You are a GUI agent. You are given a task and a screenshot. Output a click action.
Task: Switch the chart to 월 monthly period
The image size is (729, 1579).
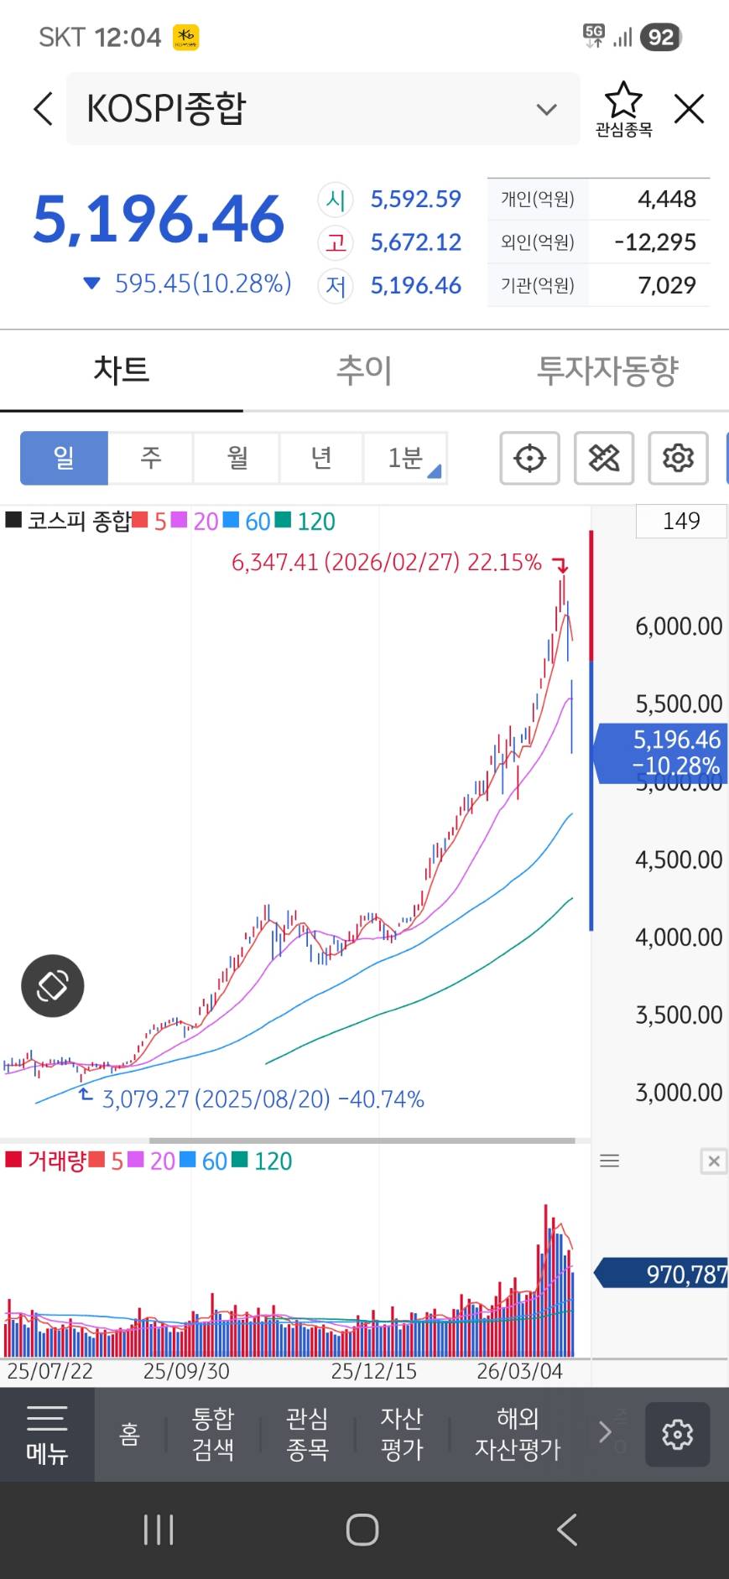[237, 458]
